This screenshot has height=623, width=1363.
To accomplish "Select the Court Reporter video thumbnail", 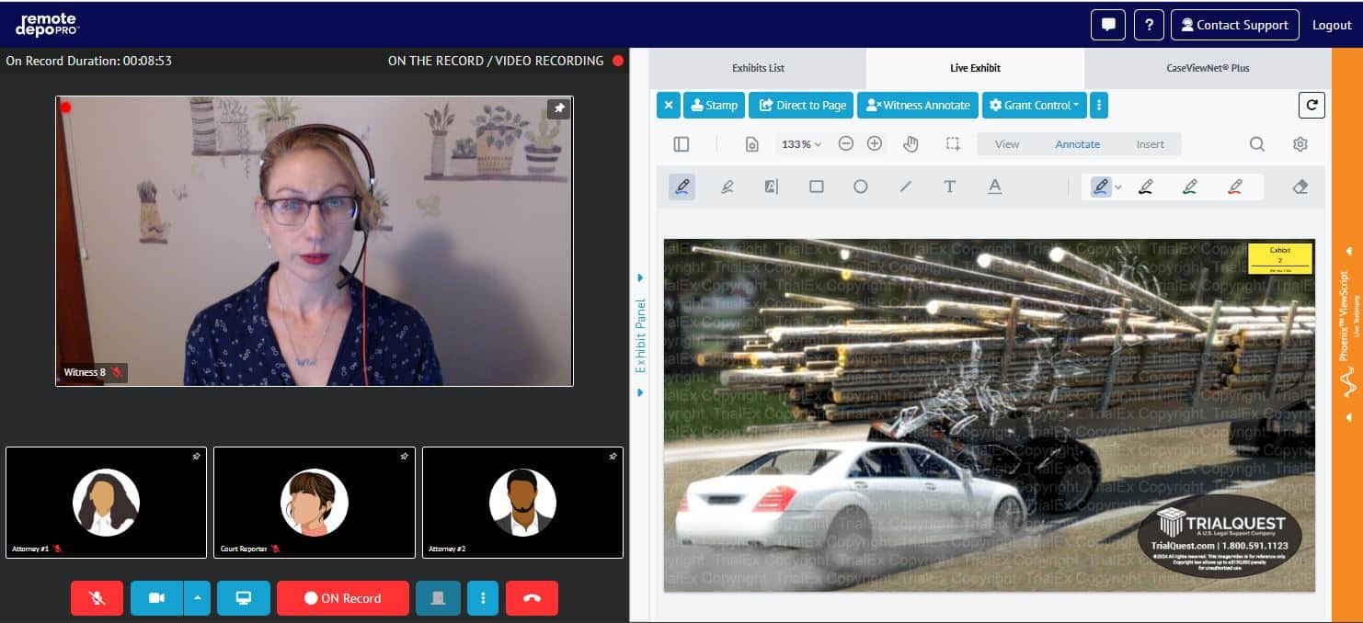I will click(315, 503).
